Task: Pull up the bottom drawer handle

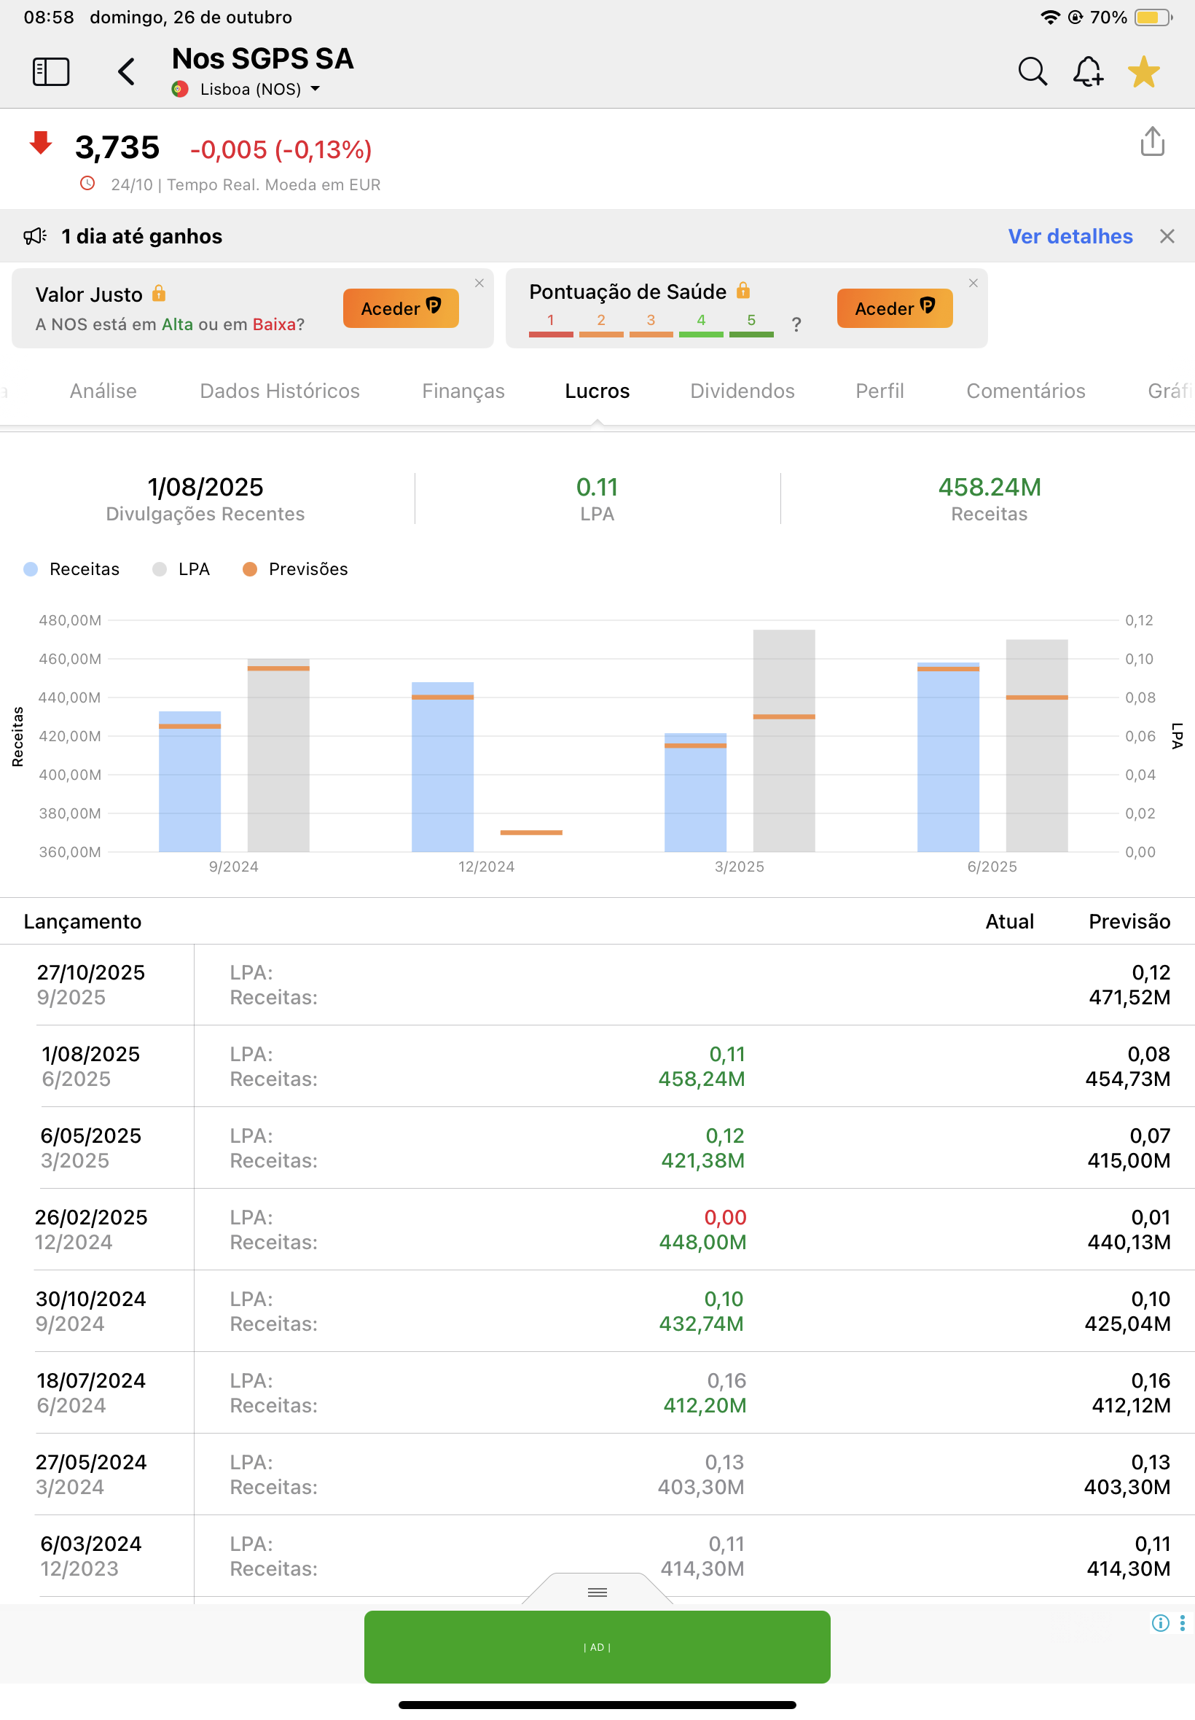Action: coord(597,1591)
